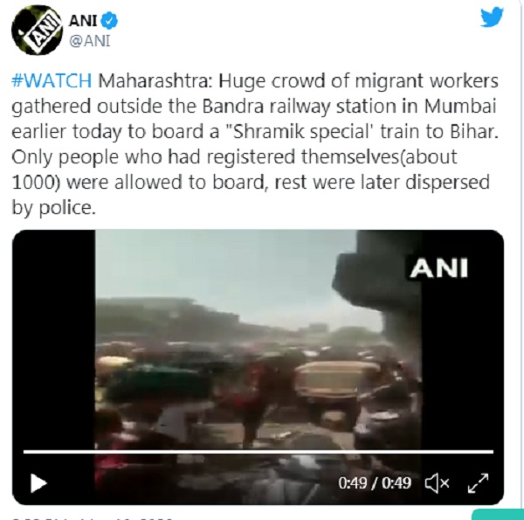
Task: Click the teal button below the video
Action: click(x=498, y=514)
